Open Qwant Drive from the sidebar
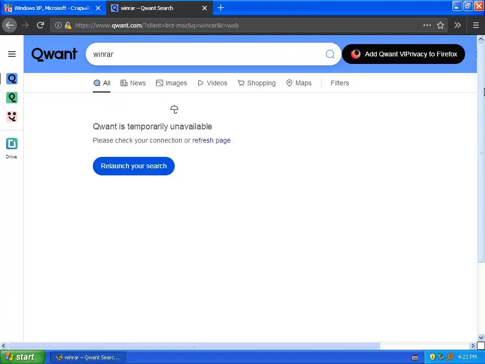The height and width of the screenshot is (364, 485). 12,148
